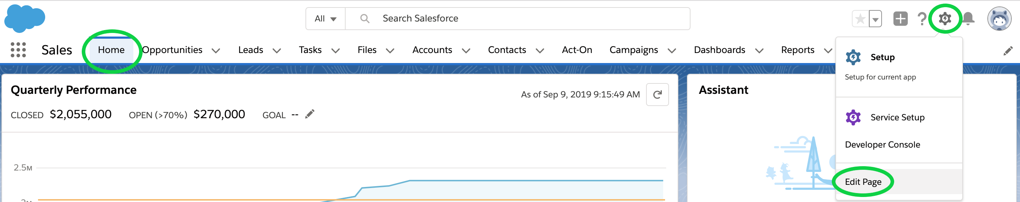Image resolution: width=1020 pixels, height=202 pixels.
Task: Click the OPEN $270,000 value
Action: [219, 114]
